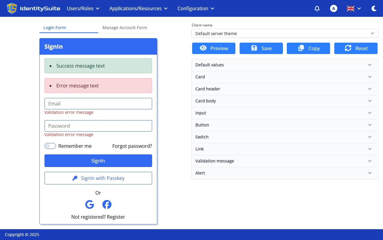Click the UK flag language selector
The height and width of the screenshot is (240, 383).
point(351,8)
